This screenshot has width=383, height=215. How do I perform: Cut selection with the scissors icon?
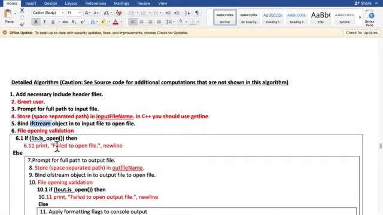pos(22,11)
